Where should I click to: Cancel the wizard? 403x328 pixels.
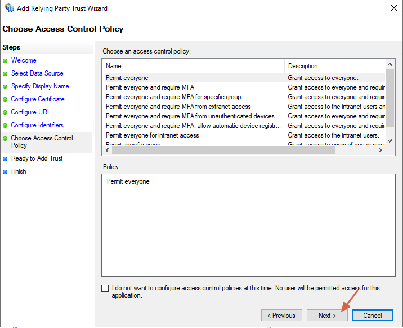pos(373,316)
